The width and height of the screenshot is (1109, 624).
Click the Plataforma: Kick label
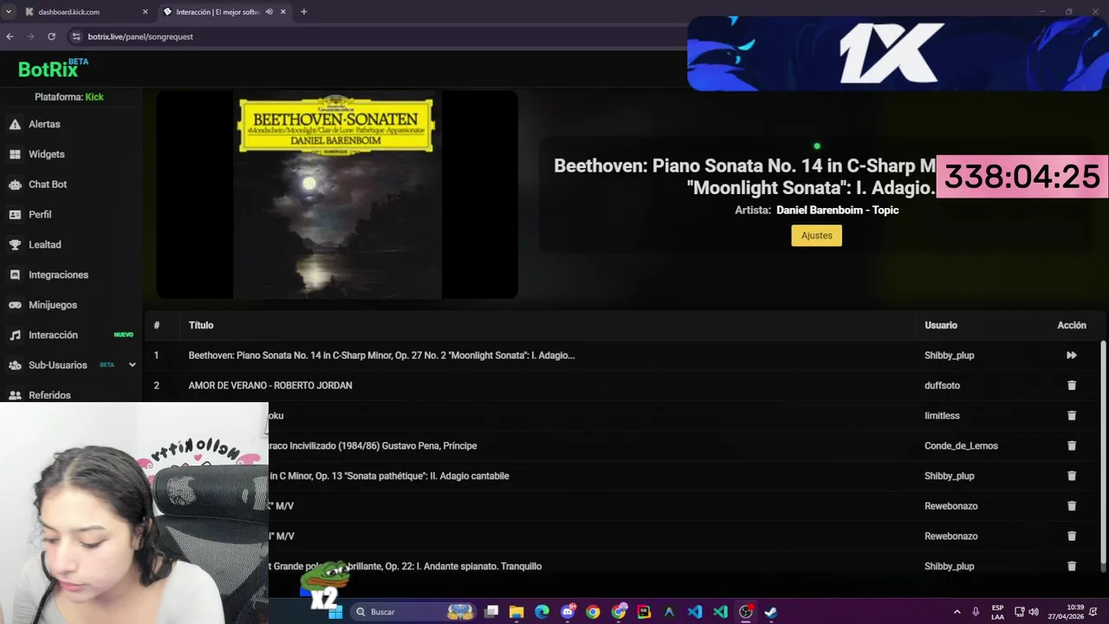coord(69,97)
